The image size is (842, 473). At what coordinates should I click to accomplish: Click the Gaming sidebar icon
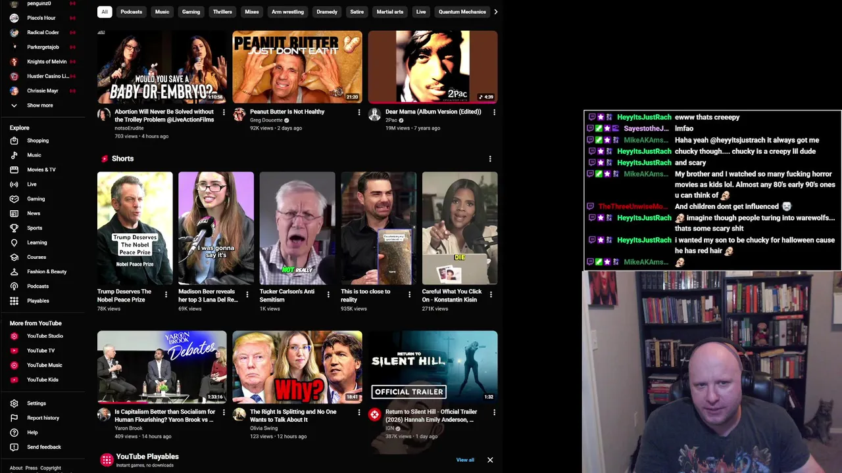(x=14, y=198)
